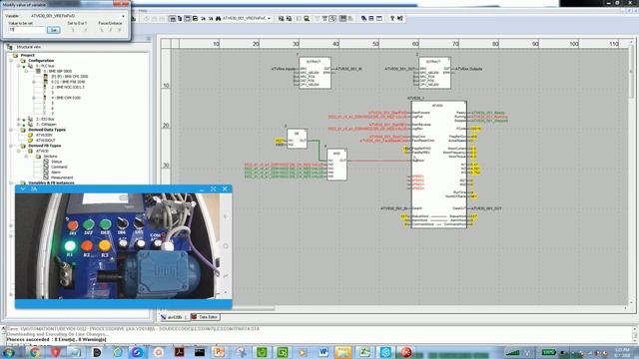639x359 pixels.
Task: Open PowerPoint from taskbar
Action: [x=220, y=352]
